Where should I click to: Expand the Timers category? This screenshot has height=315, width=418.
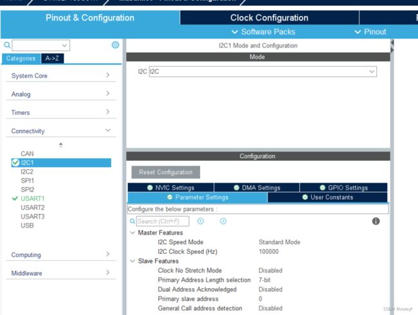click(x=61, y=113)
